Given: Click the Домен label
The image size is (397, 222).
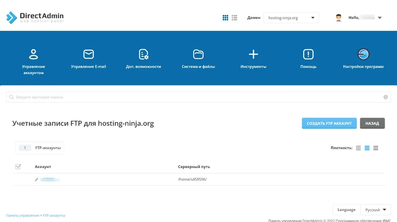Looking at the screenshot, I should [x=254, y=18].
